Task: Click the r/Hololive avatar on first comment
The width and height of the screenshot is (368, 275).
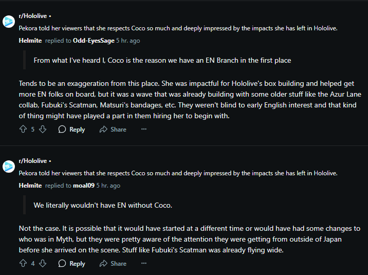Action: (9, 22)
